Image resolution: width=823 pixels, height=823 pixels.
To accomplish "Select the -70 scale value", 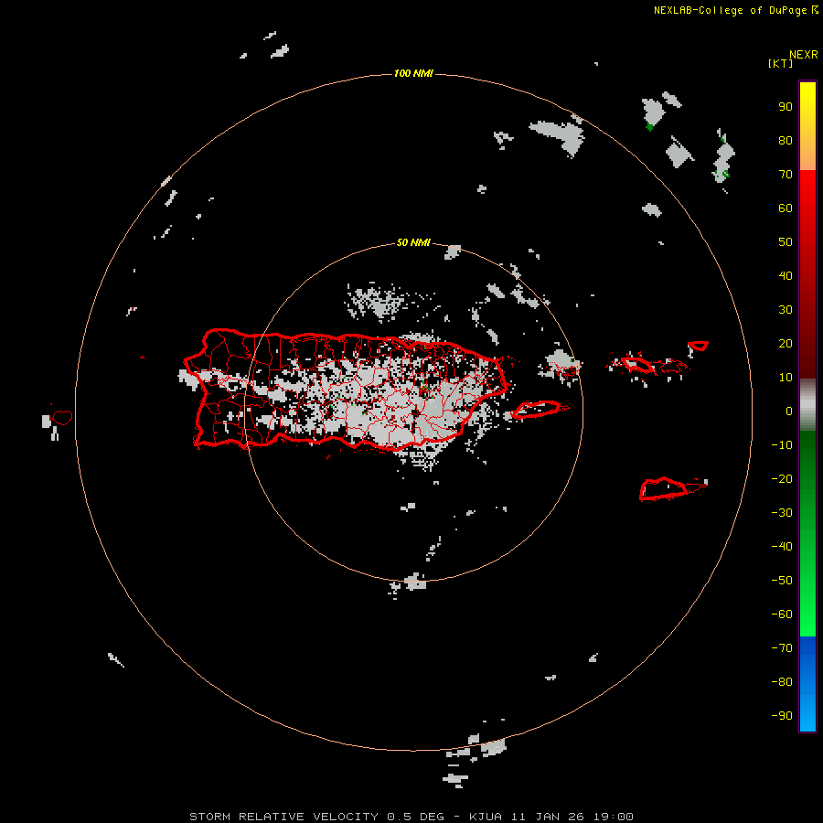I will tap(782, 648).
